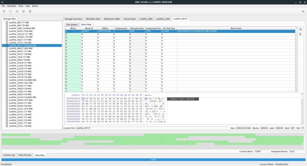Select block row with ID 219923
The height and width of the screenshot is (166, 307).
pos(180,31)
